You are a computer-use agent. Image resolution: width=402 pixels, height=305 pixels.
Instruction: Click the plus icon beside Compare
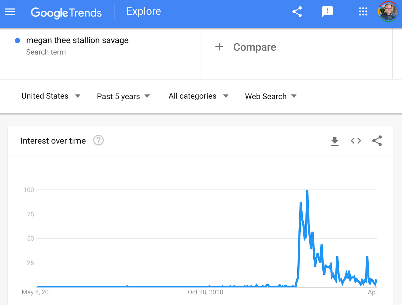[x=219, y=47]
